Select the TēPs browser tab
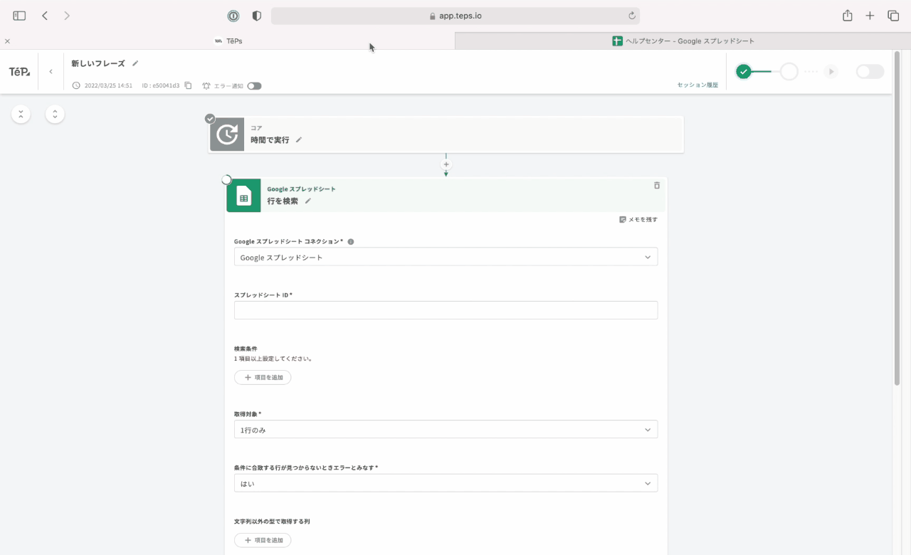Viewport: 911px width, 555px height. [x=228, y=41]
